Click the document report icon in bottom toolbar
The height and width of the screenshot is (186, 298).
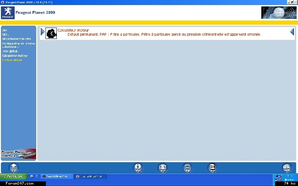click(212, 167)
